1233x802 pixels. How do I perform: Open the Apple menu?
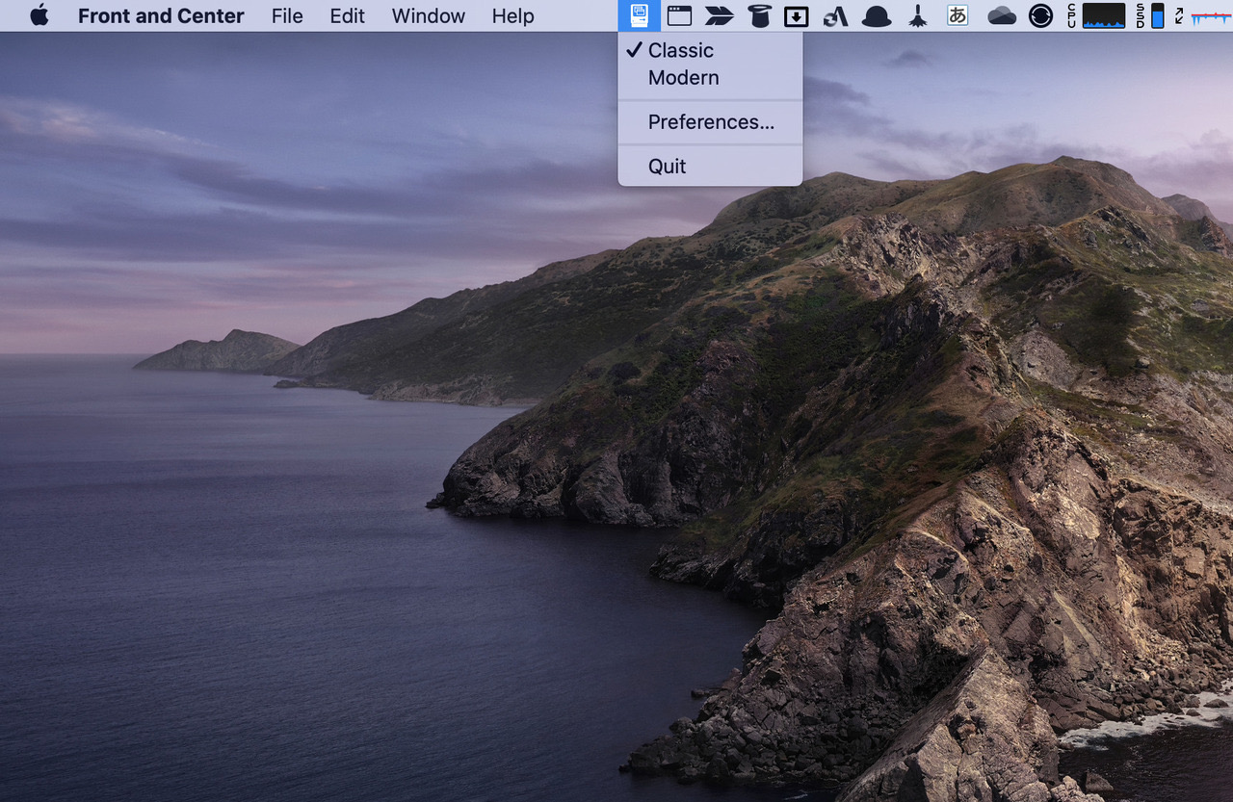click(x=39, y=15)
